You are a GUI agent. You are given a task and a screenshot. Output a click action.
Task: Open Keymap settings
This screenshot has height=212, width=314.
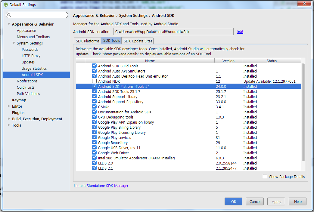[19, 100]
